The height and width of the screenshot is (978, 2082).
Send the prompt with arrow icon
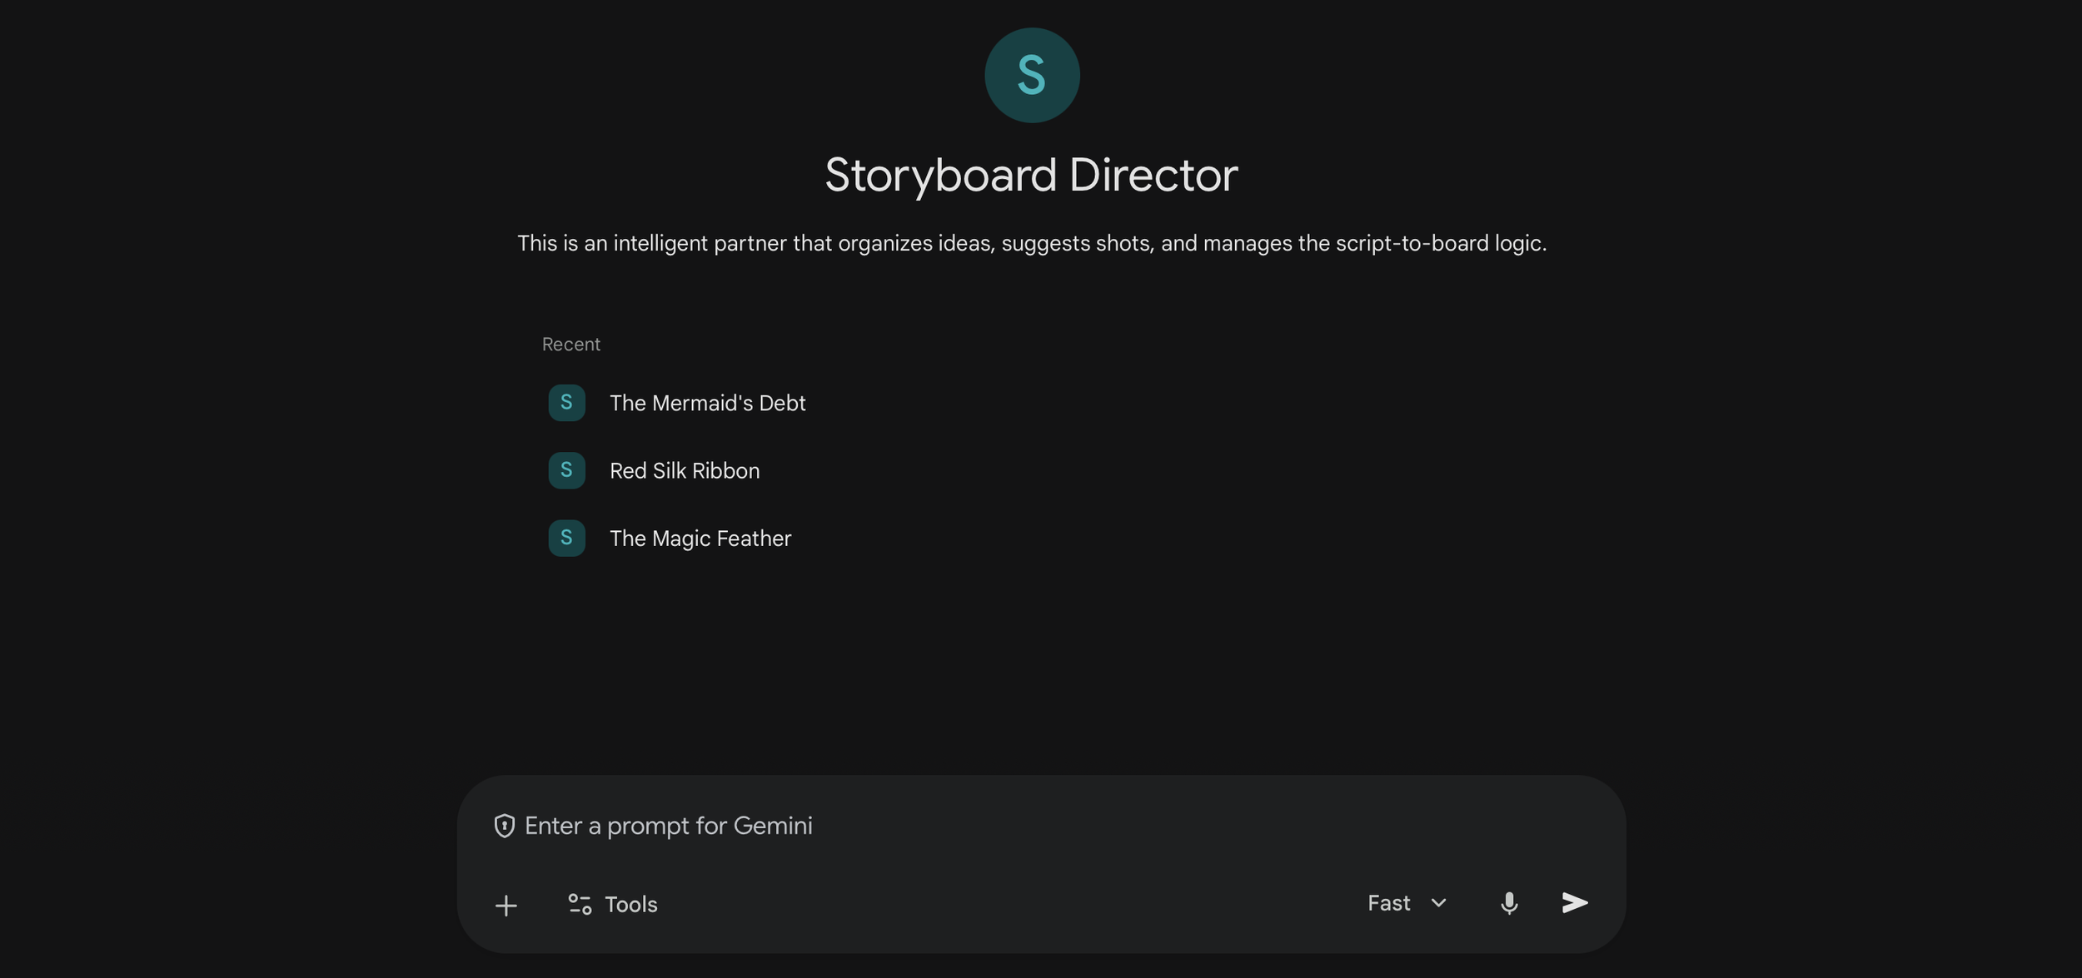click(x=1574, y=903)
